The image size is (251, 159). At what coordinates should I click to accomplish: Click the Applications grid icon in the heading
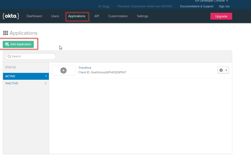6,33
